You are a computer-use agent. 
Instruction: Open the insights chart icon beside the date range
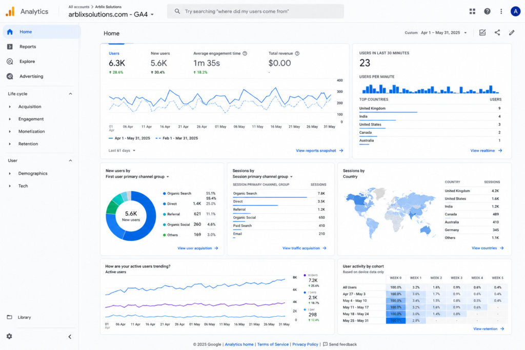tap(482, 32)
